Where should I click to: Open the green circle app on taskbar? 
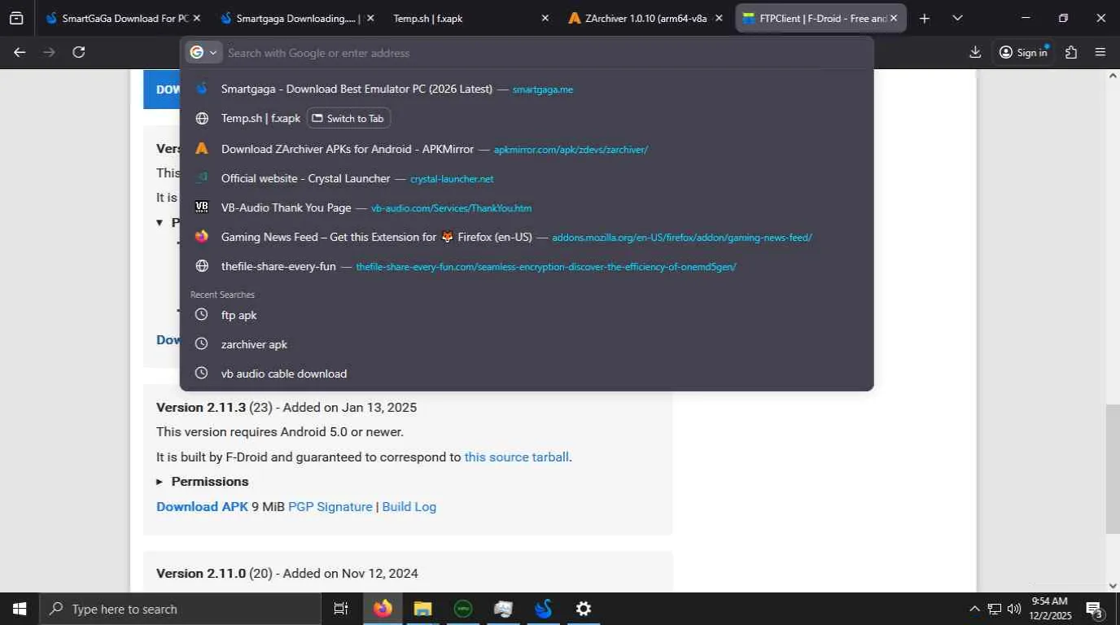point(462,609)
